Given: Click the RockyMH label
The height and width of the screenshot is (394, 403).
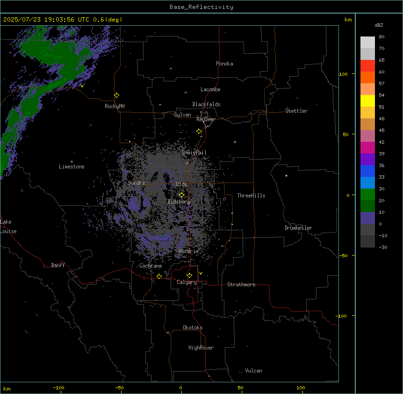Looking at the screenshot, I should [115, 106].
